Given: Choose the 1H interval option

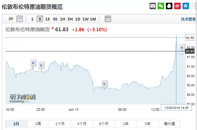Looking at the screenshot, I should point(62,19).
